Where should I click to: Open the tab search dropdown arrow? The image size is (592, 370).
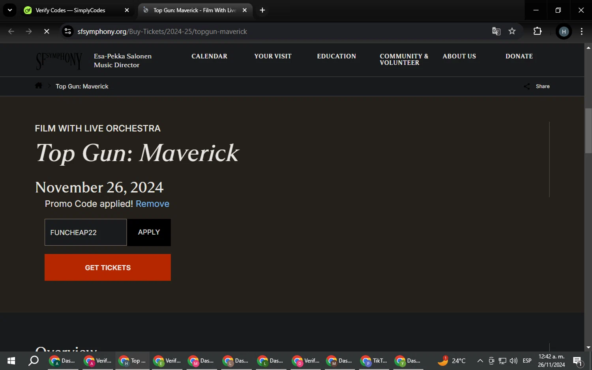click(x=10, y=10)
